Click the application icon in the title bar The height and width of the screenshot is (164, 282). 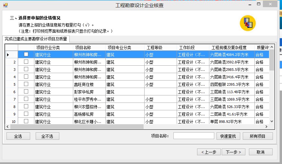(5, 5)
